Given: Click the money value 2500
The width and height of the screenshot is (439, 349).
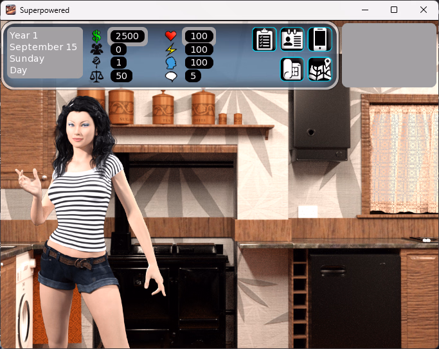Looking at the screenshot, I should (127, 36).
